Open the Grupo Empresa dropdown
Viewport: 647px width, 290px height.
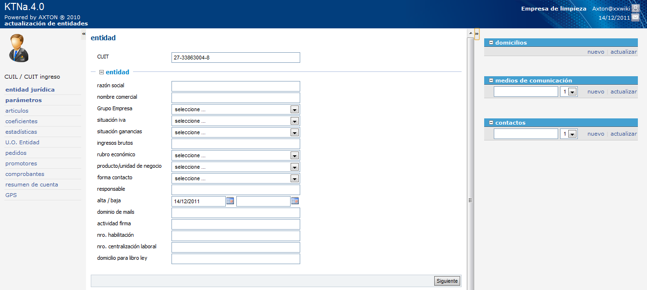(294, 109)
